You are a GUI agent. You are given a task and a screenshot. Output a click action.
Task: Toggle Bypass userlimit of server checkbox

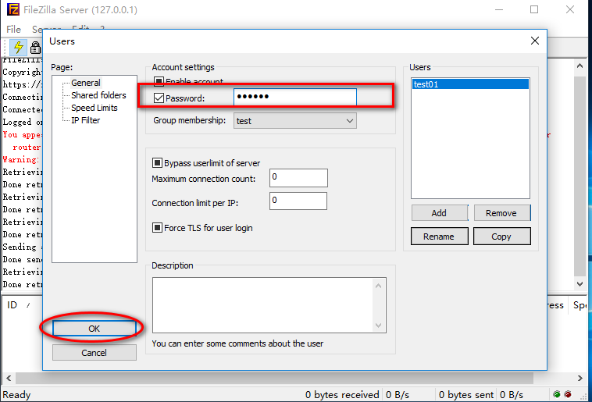[x=157, y=162]
